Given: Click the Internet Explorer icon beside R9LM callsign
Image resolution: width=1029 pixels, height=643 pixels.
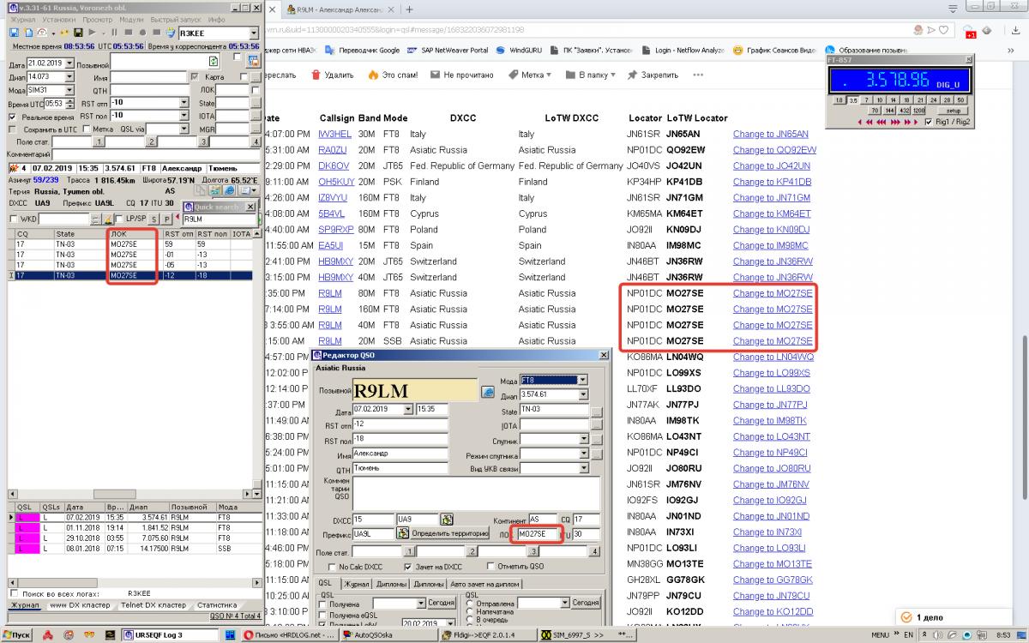Looking at the screenshot, I should tap(488, 392).
